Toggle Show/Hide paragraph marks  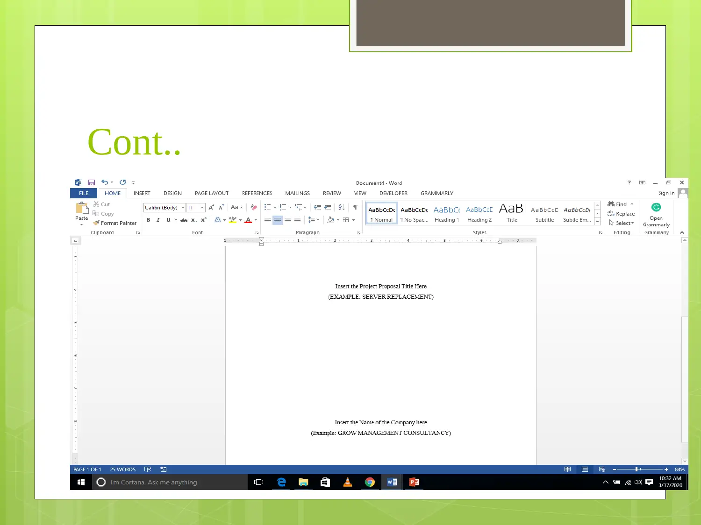[x=356, y=207]
